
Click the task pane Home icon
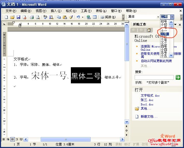coord(149,30)
